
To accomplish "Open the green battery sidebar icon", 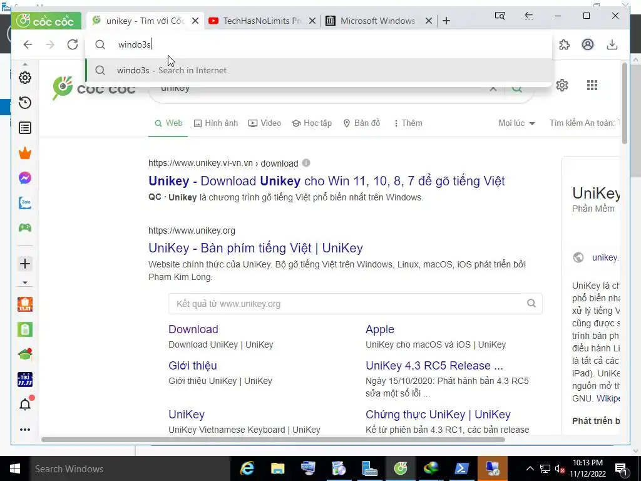I will 25,329.
